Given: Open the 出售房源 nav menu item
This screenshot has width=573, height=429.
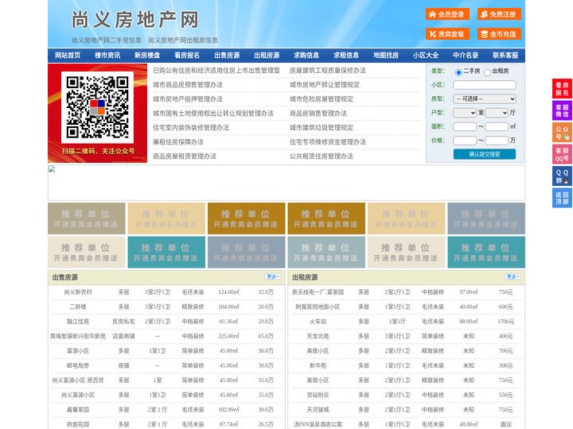Looking at the screenshot, I should point(227,56).
